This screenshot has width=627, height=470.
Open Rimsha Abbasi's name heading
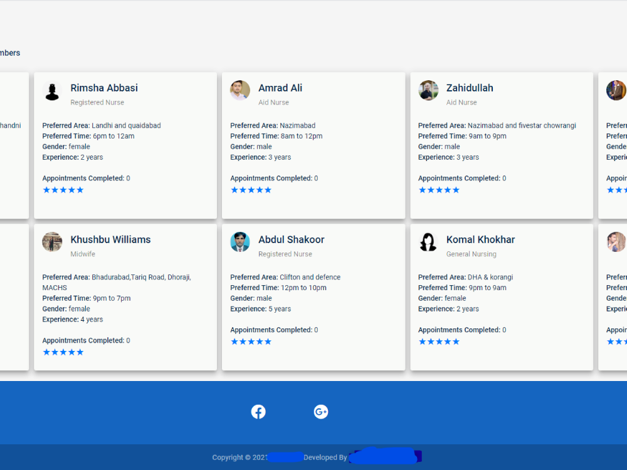(x=104, y=88)
